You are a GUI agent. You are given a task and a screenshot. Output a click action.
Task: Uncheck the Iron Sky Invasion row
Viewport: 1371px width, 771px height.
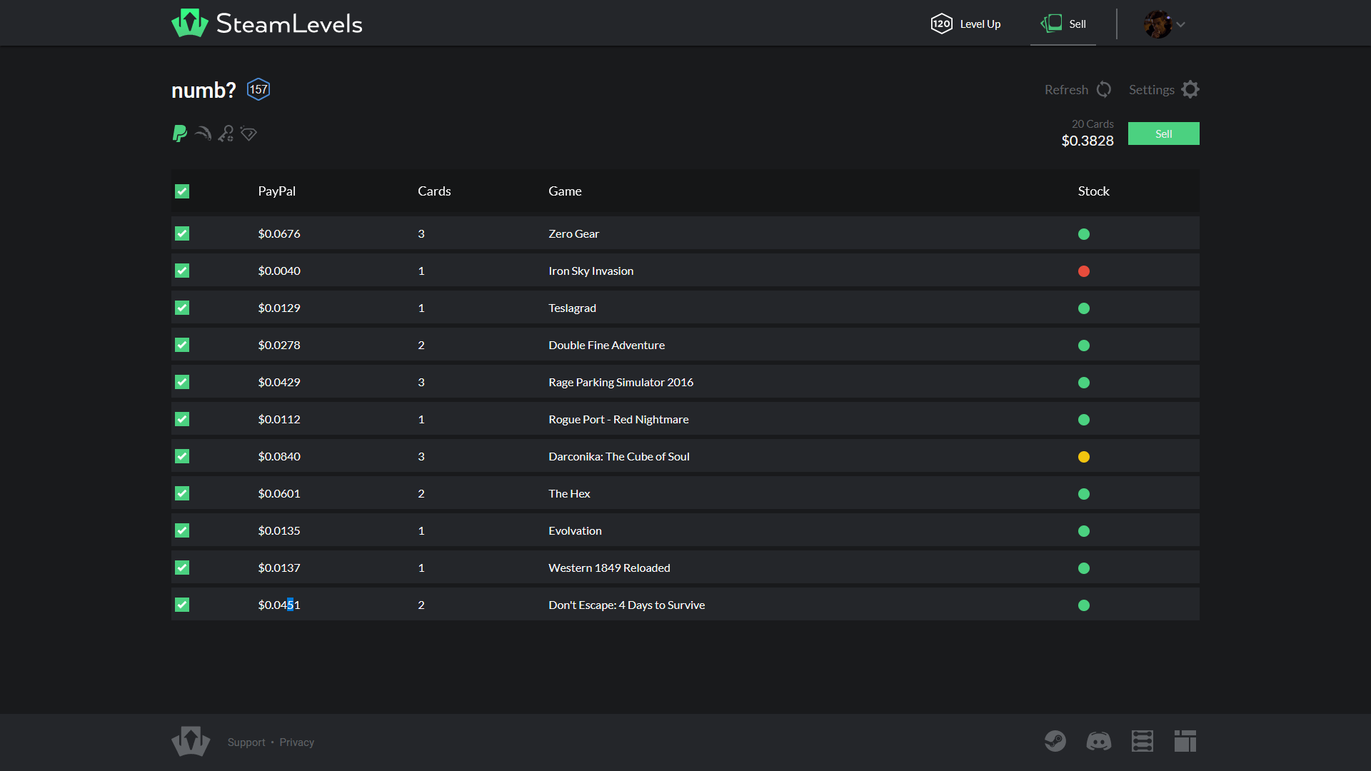(x=182, y=271)
